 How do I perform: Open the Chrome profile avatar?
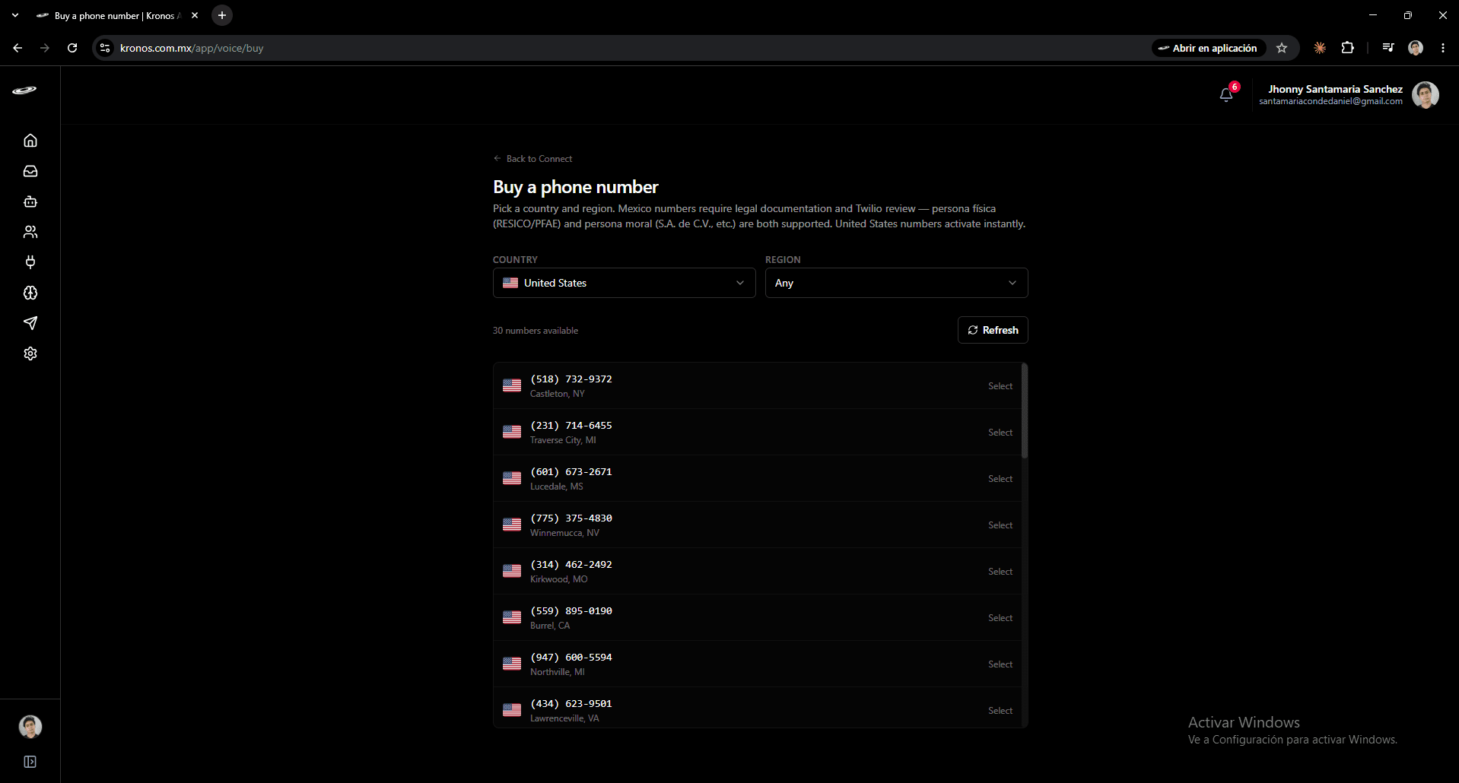pos(1416,48)
